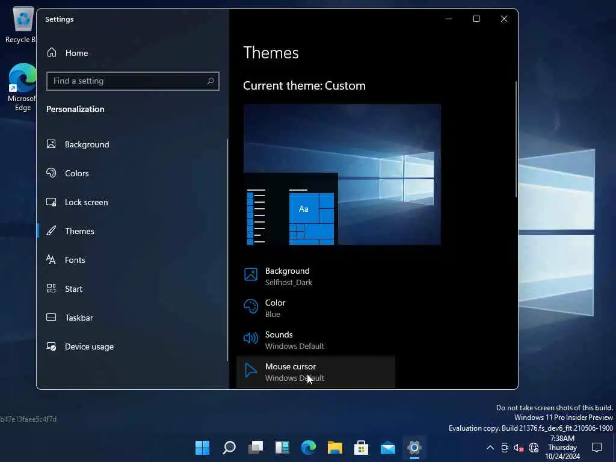Click the Colors palette icon in sidebar
616x462 pixels.
pos(51,173)
